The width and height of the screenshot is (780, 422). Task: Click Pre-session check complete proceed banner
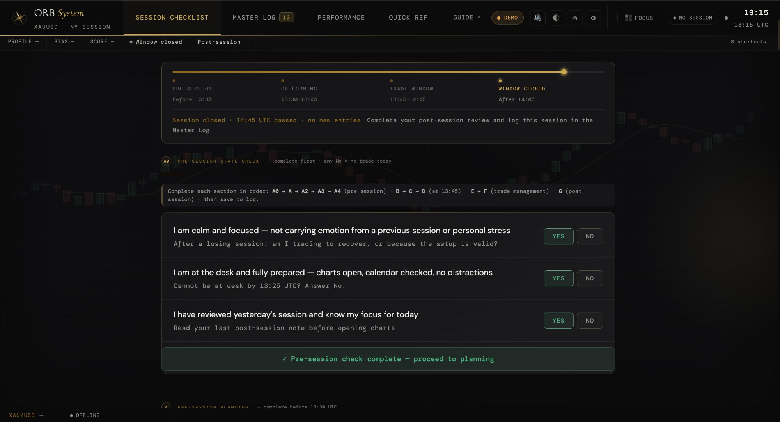388,359
